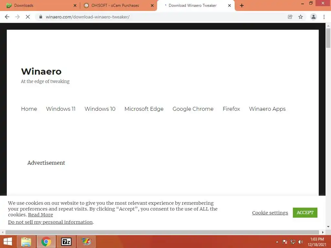Open the Winaero site title link
This screenshot has width=331, height=248.
(x=41, y=71)
